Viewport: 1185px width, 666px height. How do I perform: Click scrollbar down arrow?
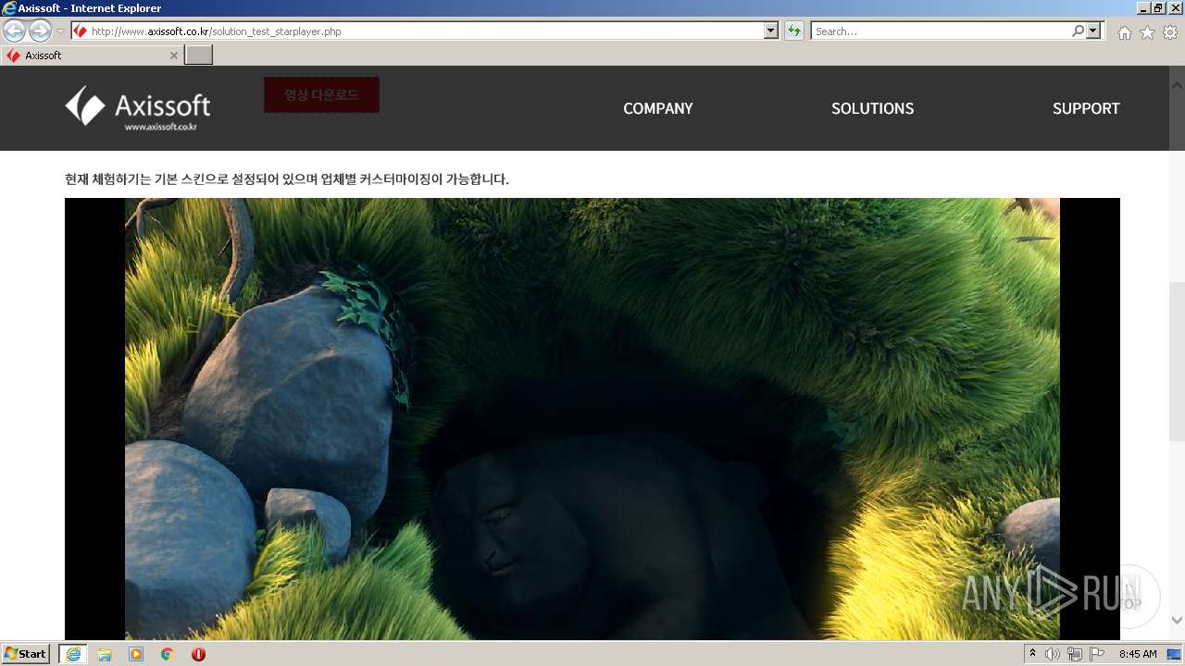(x=1177, y=621)
